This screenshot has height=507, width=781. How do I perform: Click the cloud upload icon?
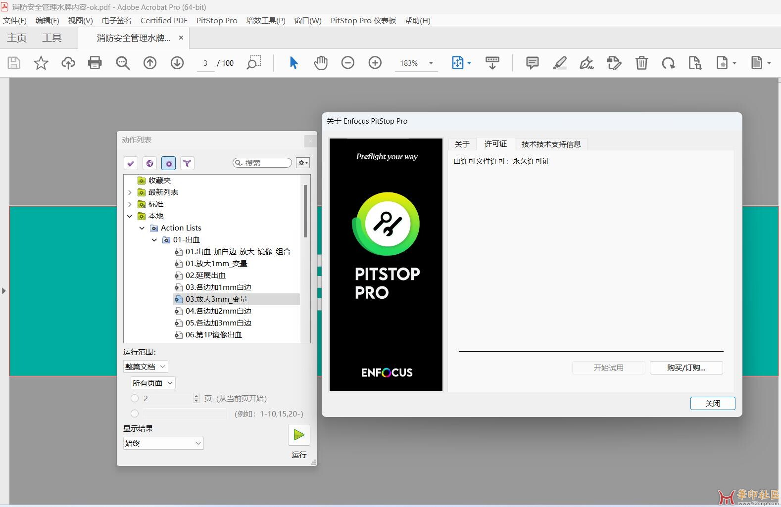(68, 63)
